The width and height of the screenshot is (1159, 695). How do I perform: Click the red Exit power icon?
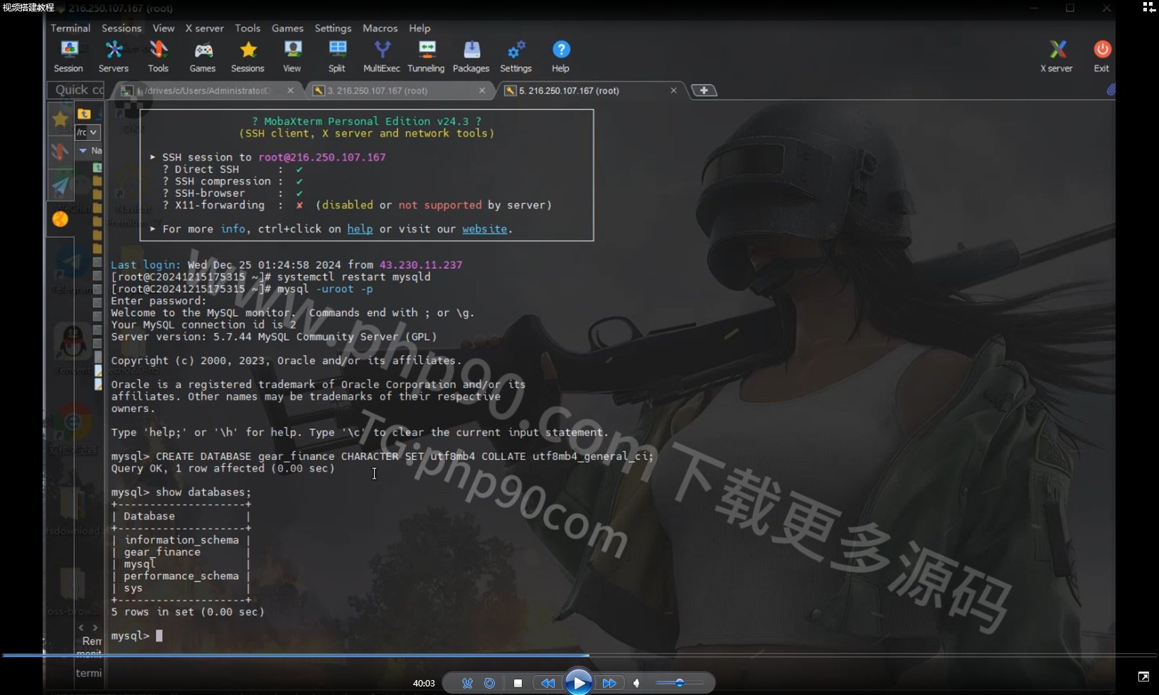(x=1101, y=56)
